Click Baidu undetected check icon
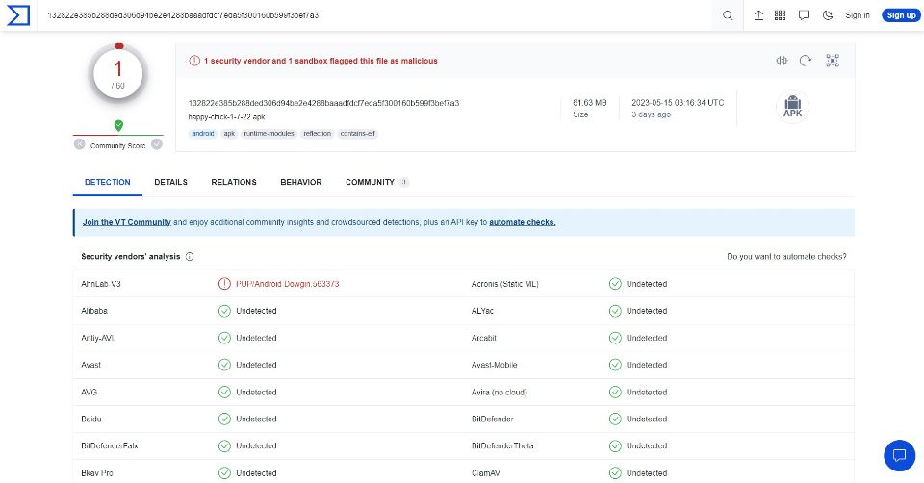This screenshot has height=483, width=924. coord(224,419)
